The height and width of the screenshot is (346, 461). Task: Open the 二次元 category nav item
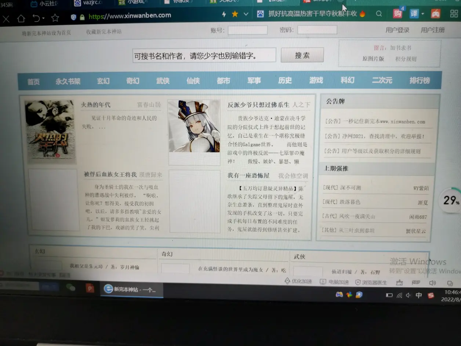tap(382, 80)
